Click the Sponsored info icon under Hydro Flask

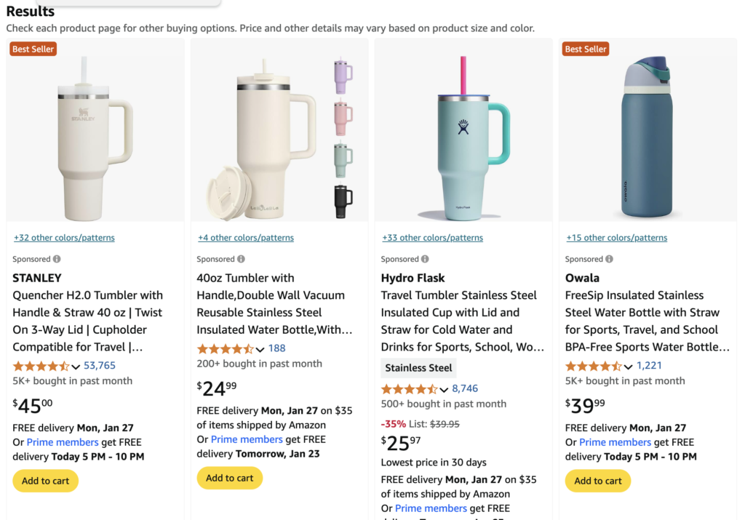tap(425, 259)
